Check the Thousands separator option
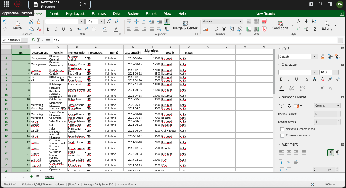The height and width of the screenshot is (188, 346). coord(282,135)
